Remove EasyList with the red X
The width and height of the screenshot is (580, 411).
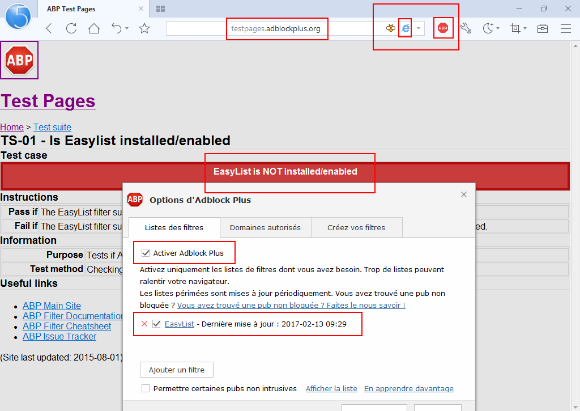tap(144, 324)
